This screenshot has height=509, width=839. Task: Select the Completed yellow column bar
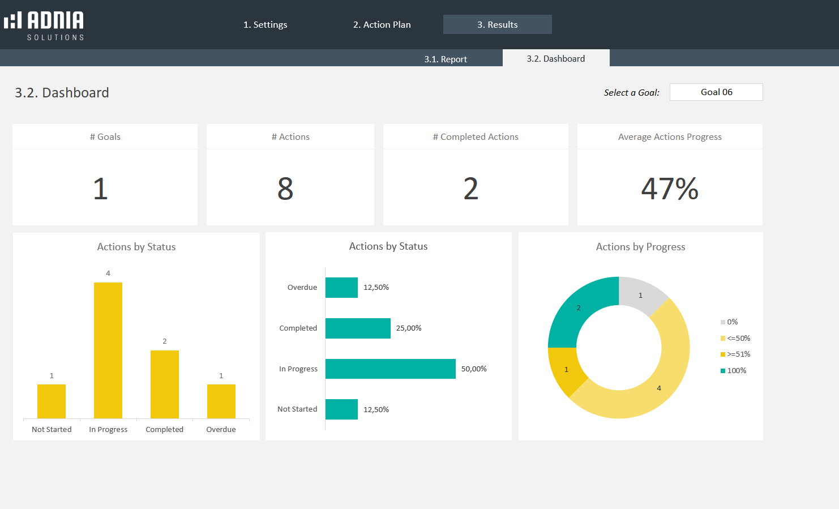click(x=164, y=384)
